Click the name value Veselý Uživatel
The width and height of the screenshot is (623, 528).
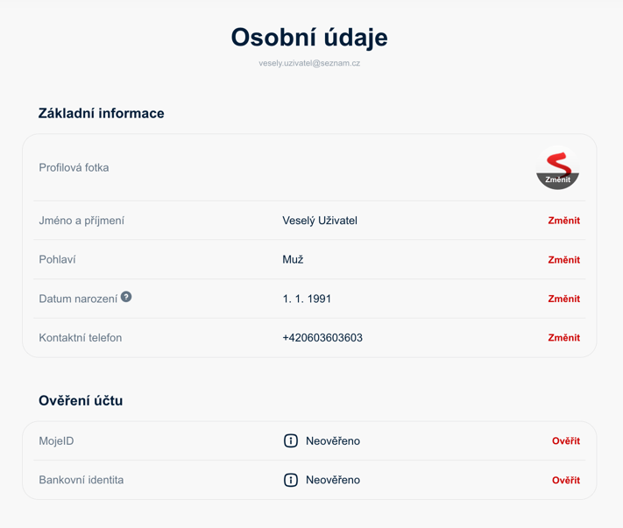click(x=320, y=221)
